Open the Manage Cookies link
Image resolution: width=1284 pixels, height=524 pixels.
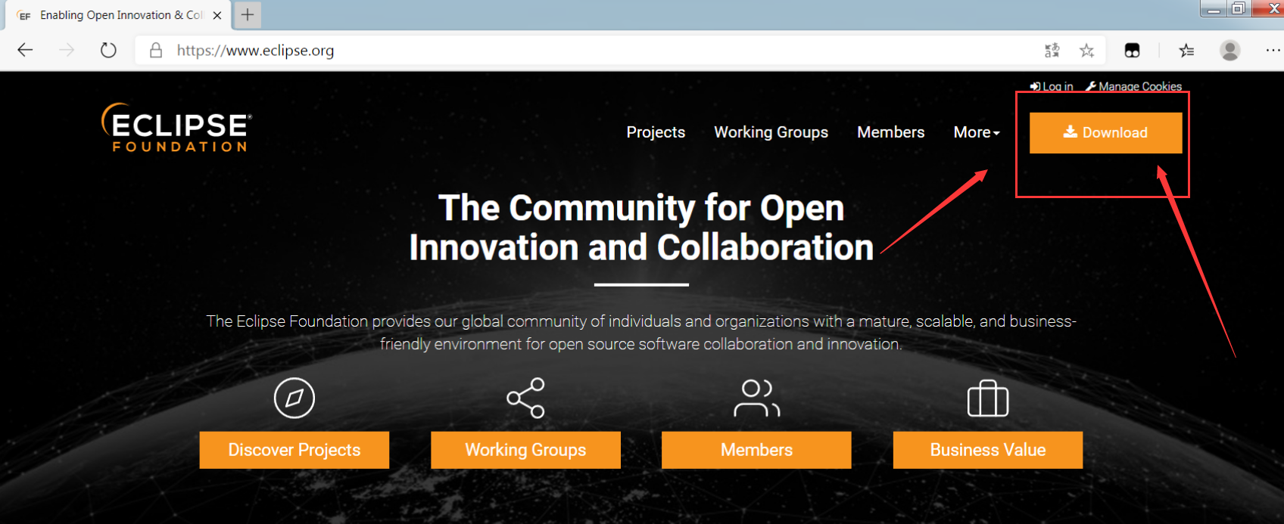1133,86
